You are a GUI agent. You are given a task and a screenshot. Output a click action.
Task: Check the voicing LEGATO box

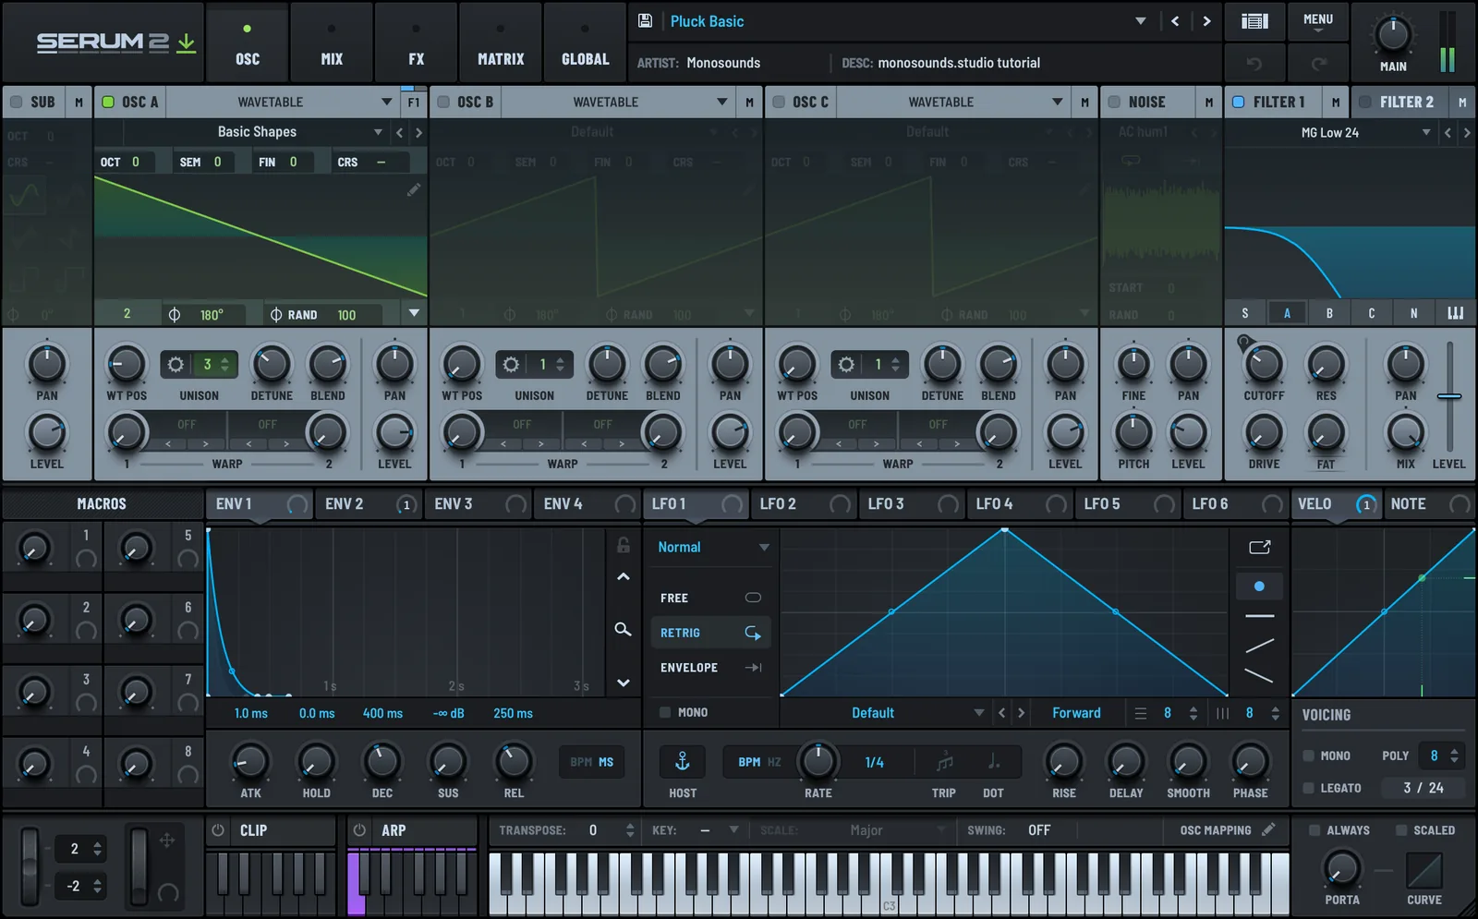(x=1308, y=788)
